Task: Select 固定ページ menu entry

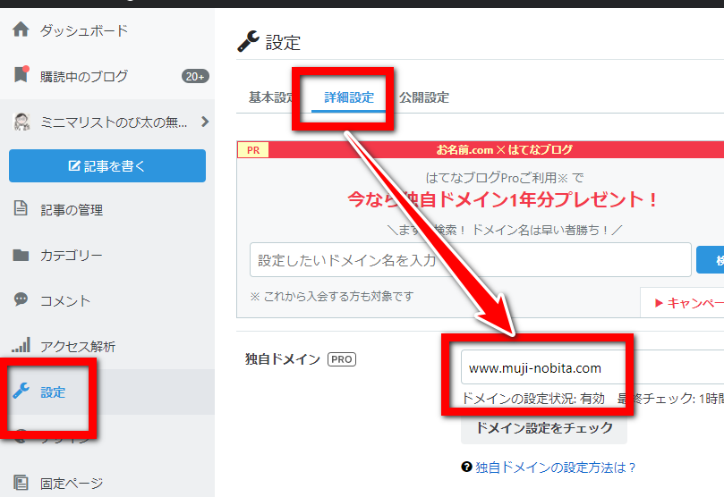Action: point(72,484)
